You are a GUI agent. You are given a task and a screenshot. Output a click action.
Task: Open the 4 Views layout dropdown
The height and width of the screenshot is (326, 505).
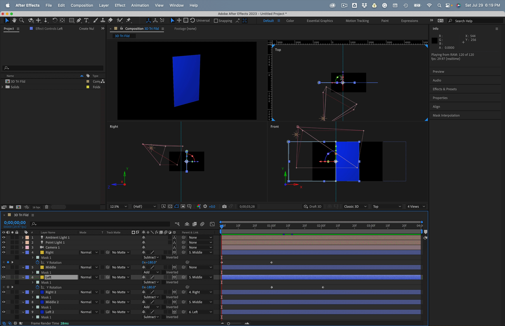(416, 207)
